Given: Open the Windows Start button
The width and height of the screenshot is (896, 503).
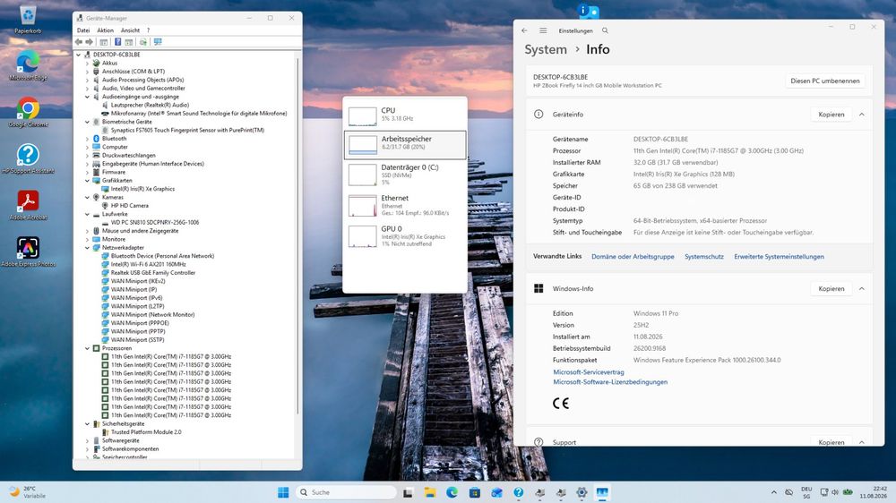Looking at the screenshot, I should point(283,492).
